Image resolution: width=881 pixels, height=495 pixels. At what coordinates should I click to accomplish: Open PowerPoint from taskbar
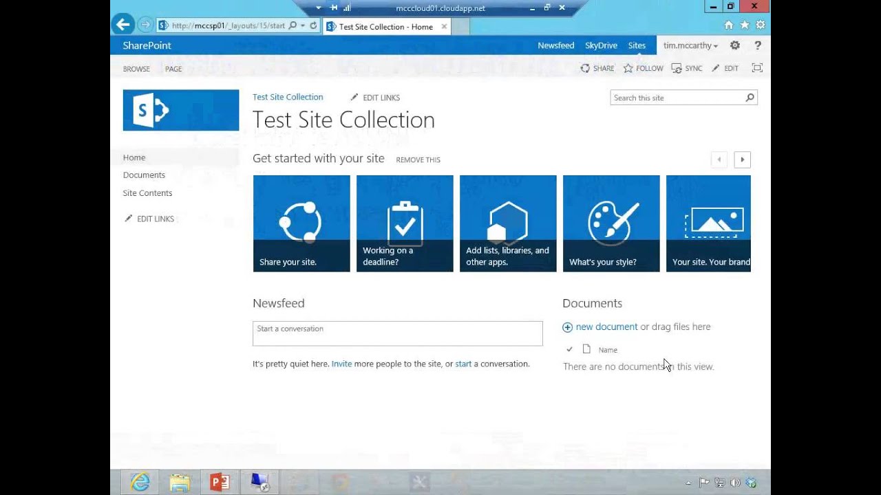click(x=220, y=483)
